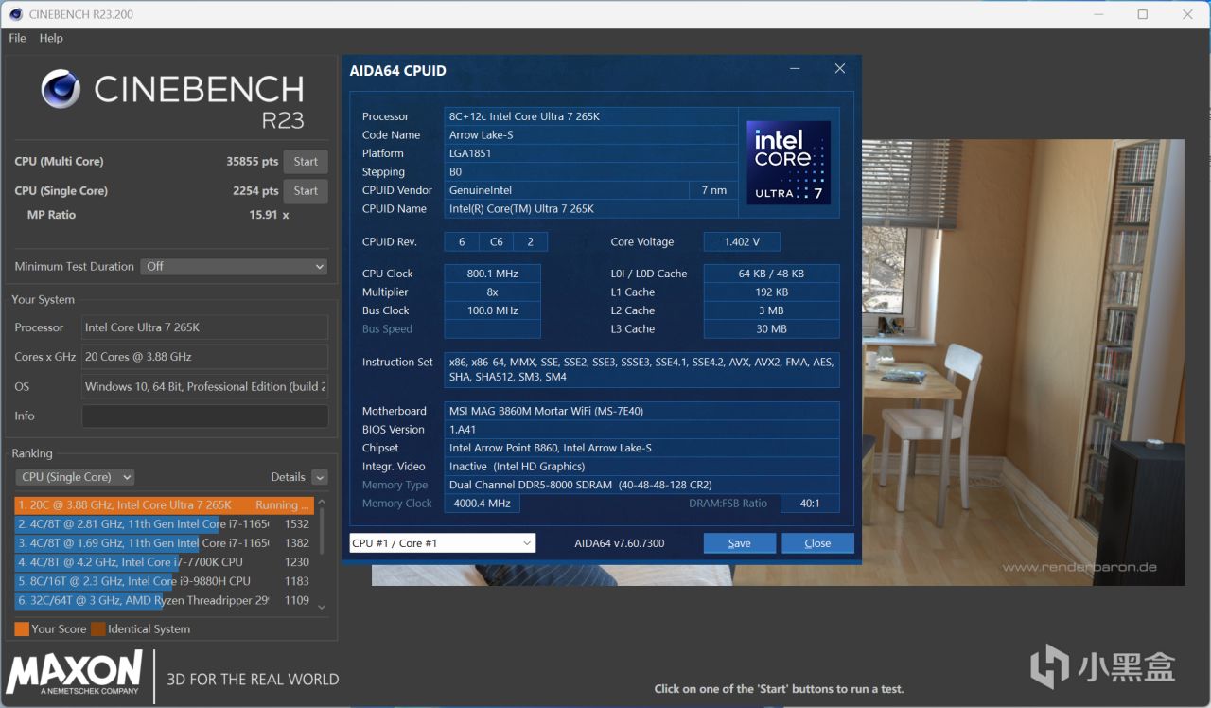Image resolution: width=1211 pixels, height=708 pixels.
Task: Open the CPU (Single Core) ranking dropdown
Action: point(75,477)
